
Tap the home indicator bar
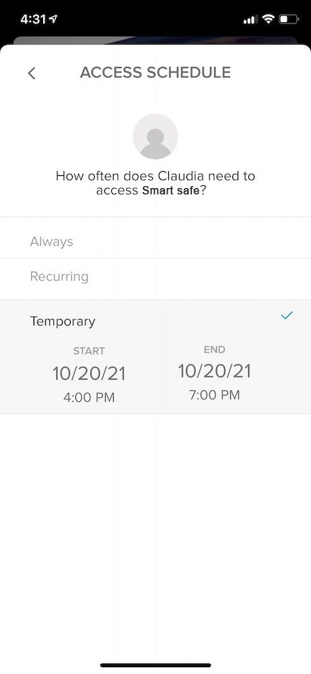(155, 665)
